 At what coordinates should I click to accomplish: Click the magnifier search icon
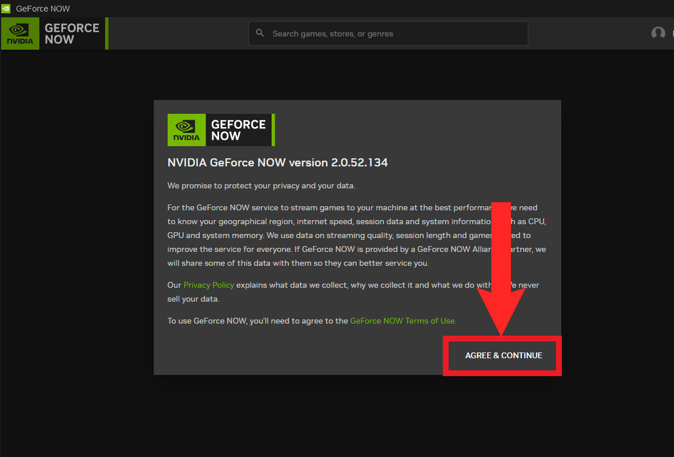(260, 33)
